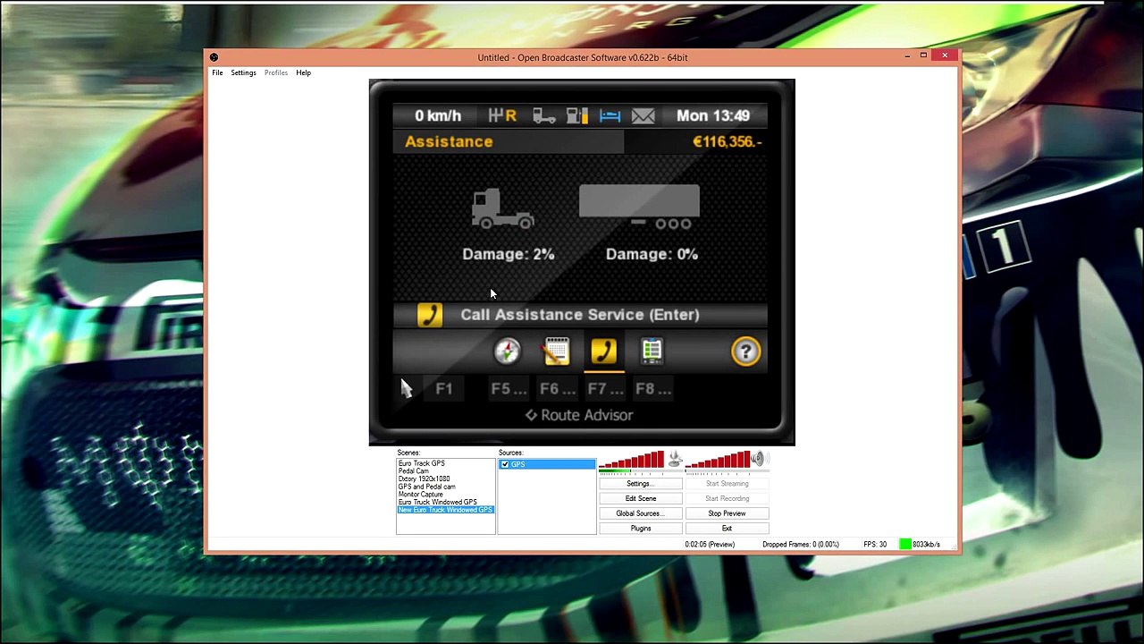The image size is (1144, 644).
Task: Select scene 'Dxtory 1920x1080'
Action: click(x=445, y=479)
